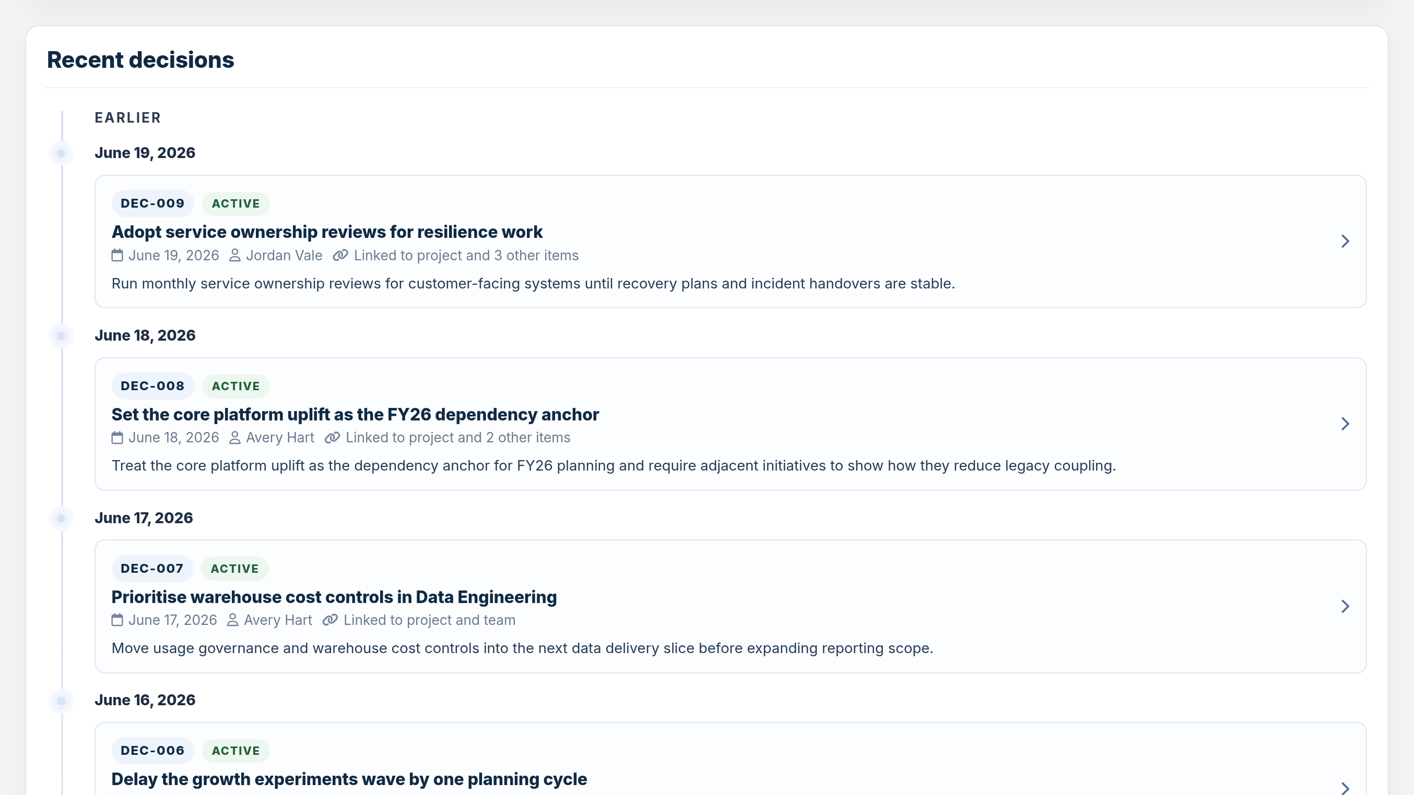The width and height of the screenshot is (1414, 795).
Task: Select the June 16, 2026 timeline marker
Action: (x=61, y=701)
